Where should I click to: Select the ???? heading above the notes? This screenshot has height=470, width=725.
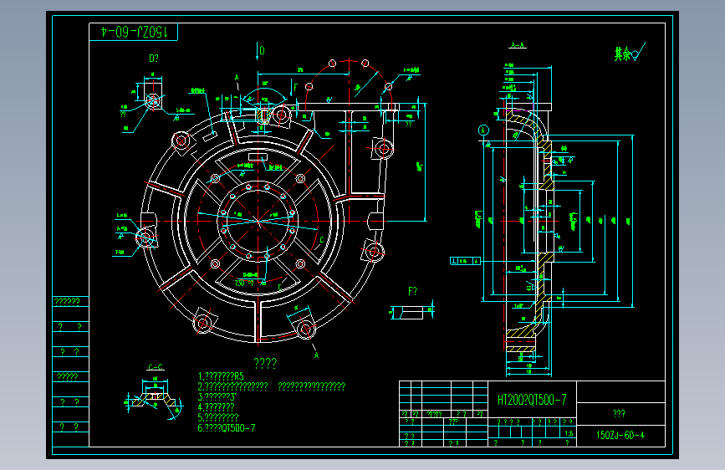[x=265, y=363]
